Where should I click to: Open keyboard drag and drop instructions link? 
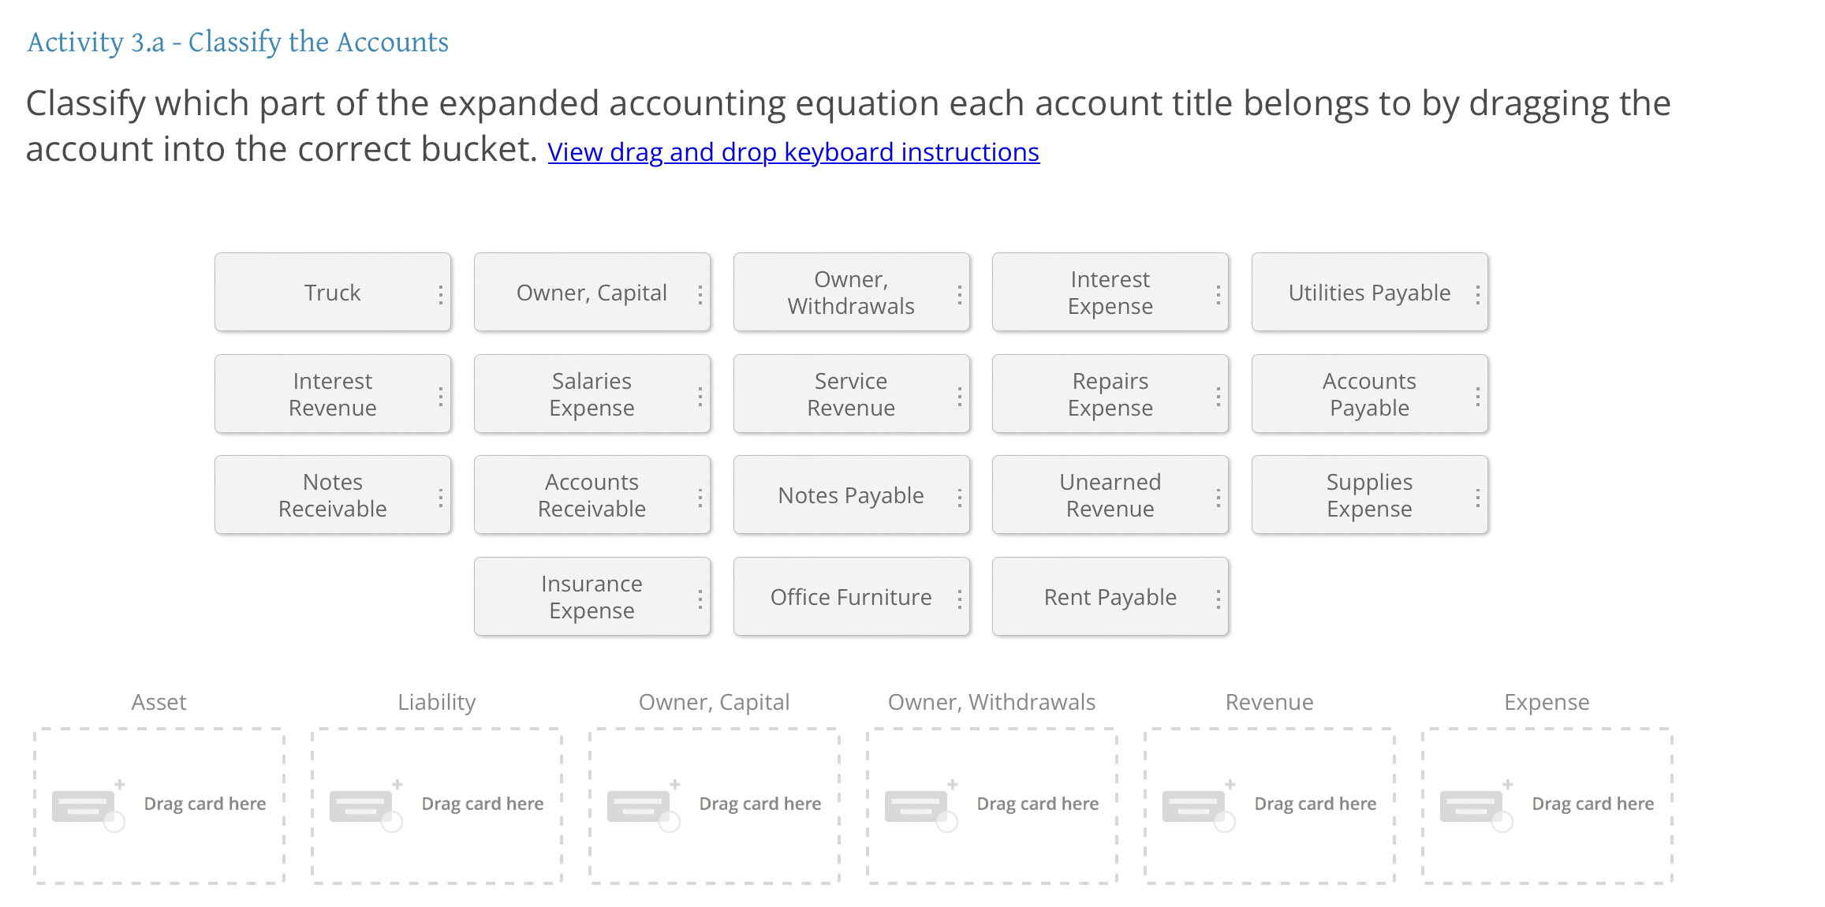(x=793, y=152)
